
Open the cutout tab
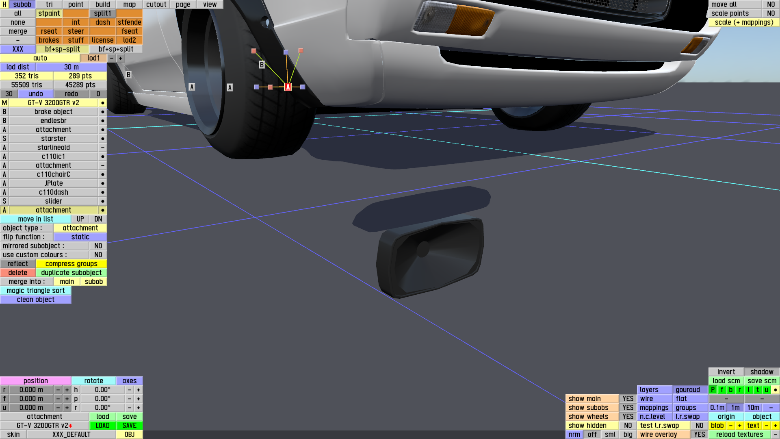pos(156,4)
